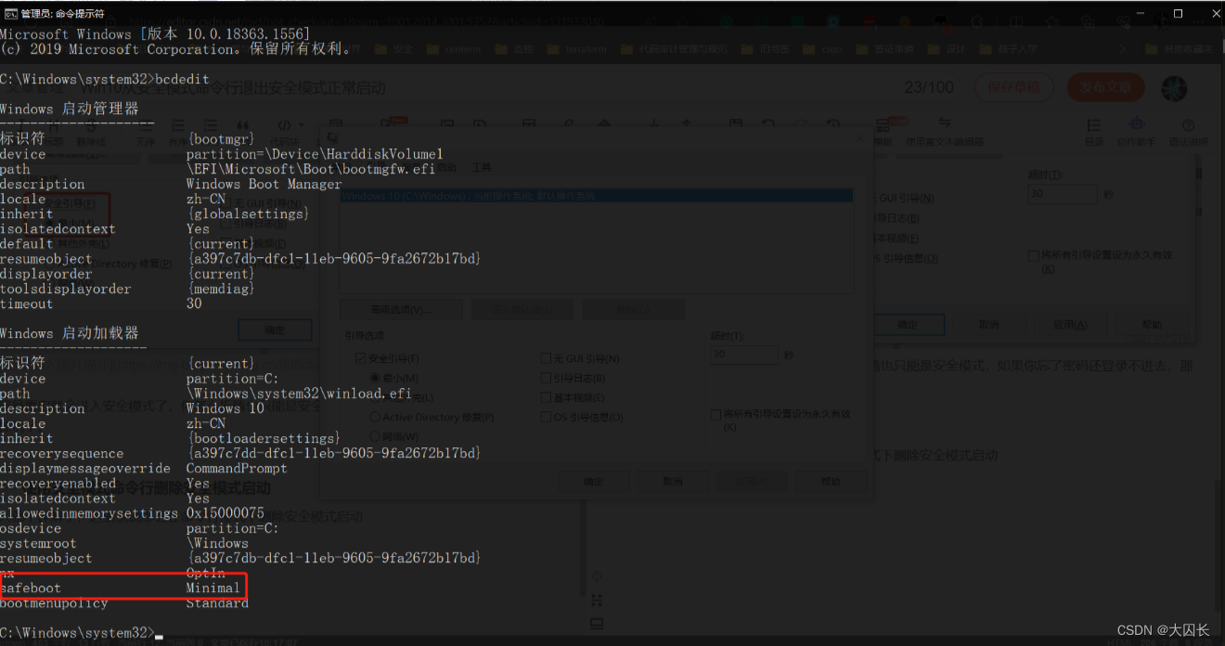This screenshot has width=1225, height=646.
Task: Click the timeout entry label
Action: 27,304
